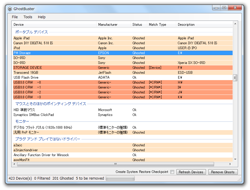Click the Refresh Devices button
The height and width of the screenshot is (190, 250).
point(191,172)
